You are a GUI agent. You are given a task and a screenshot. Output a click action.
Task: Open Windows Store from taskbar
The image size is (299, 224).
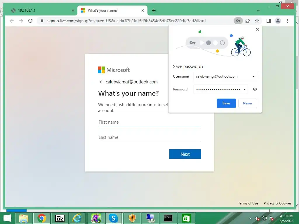point(186,218)
